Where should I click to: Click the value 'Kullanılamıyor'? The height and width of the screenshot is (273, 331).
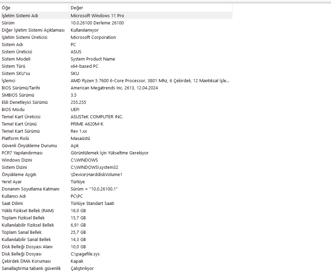tap(85, 30)
